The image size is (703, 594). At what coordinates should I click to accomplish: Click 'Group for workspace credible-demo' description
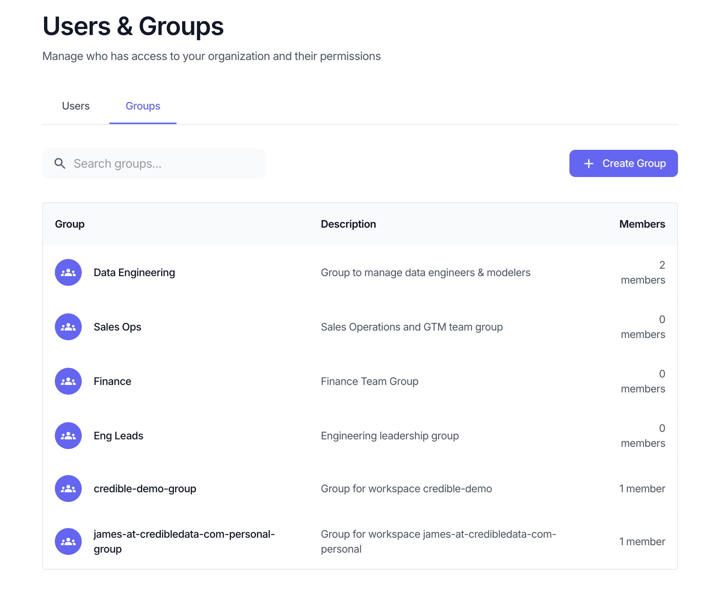pyautogui.click(x=406, y=489)
